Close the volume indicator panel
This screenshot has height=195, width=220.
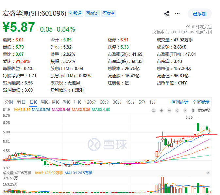[208, 173]
